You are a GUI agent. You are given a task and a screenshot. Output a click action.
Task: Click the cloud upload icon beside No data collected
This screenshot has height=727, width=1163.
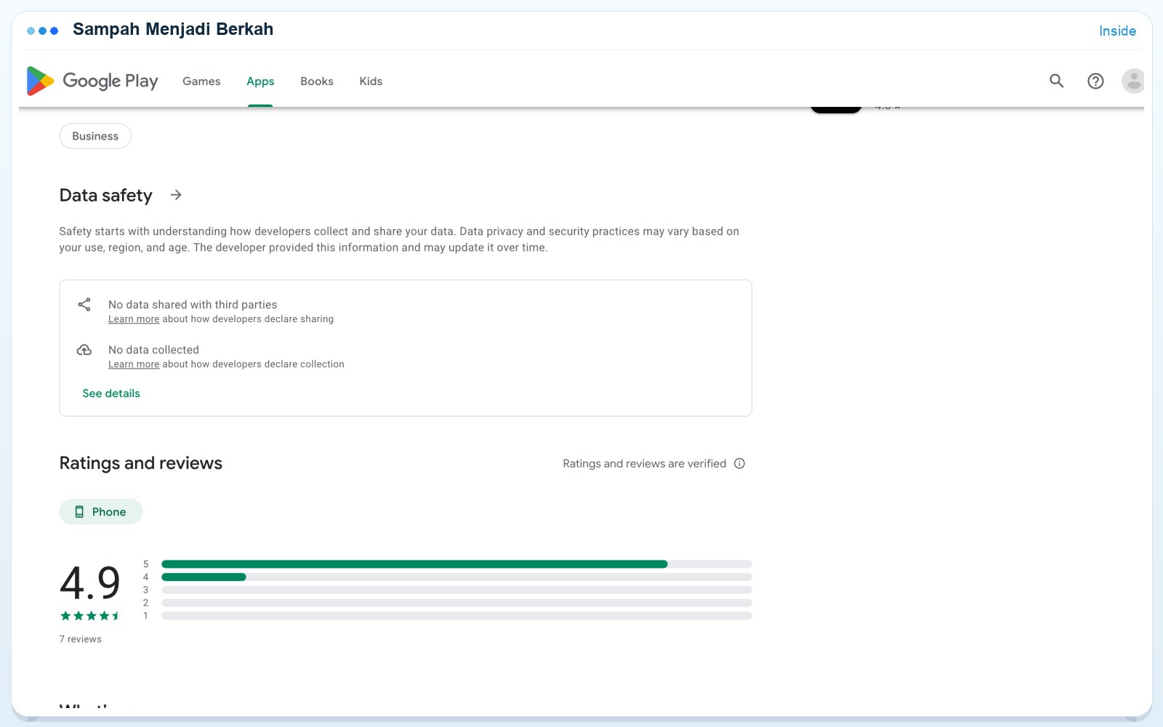pos(84,350)
